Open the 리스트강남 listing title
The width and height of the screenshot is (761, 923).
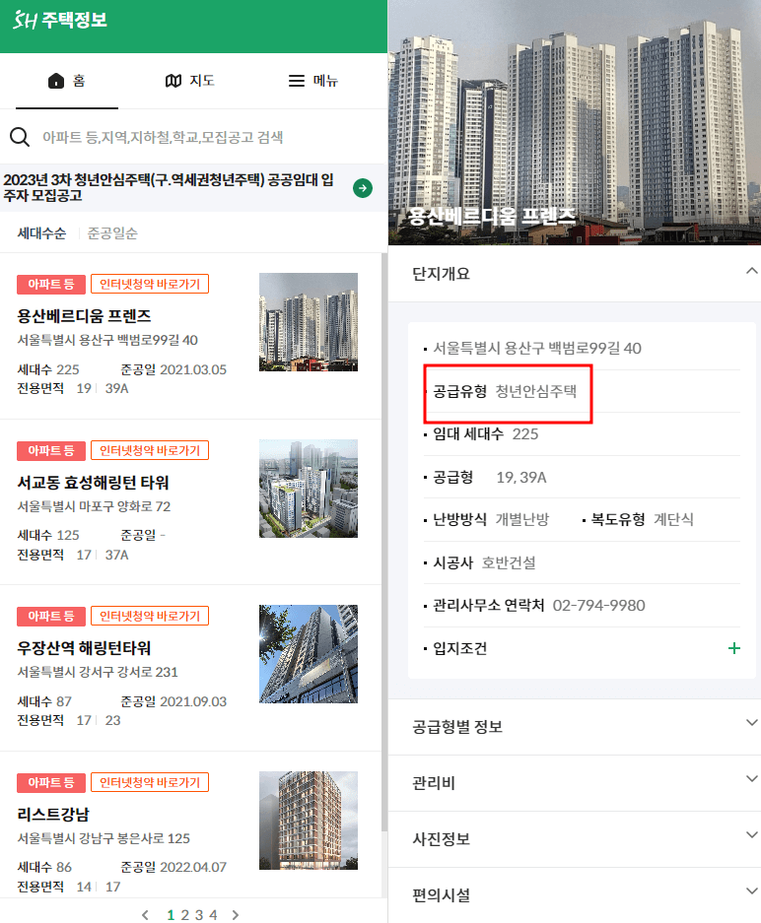[53, 815]
